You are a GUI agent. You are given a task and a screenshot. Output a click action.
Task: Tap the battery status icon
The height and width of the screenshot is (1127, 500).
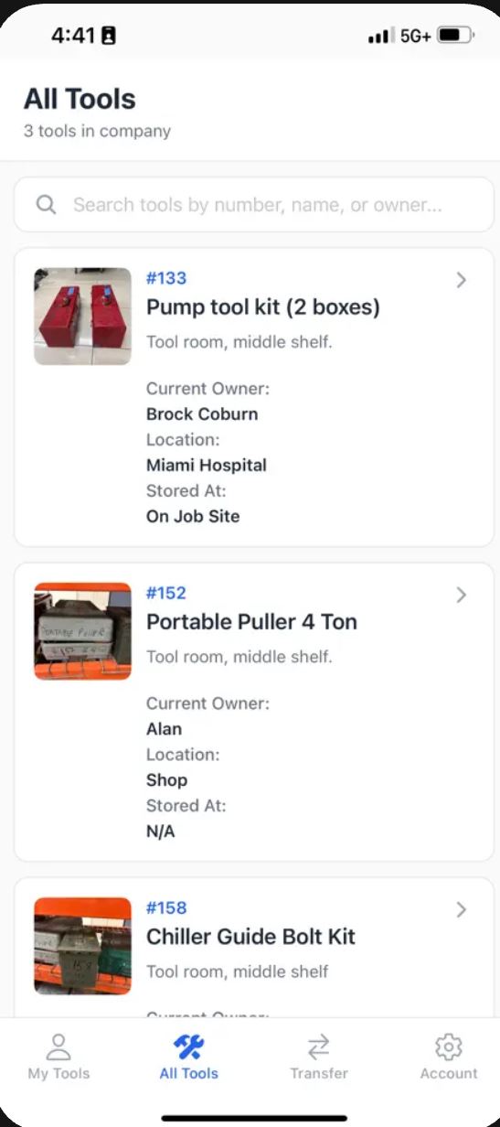tap(455, 36)
